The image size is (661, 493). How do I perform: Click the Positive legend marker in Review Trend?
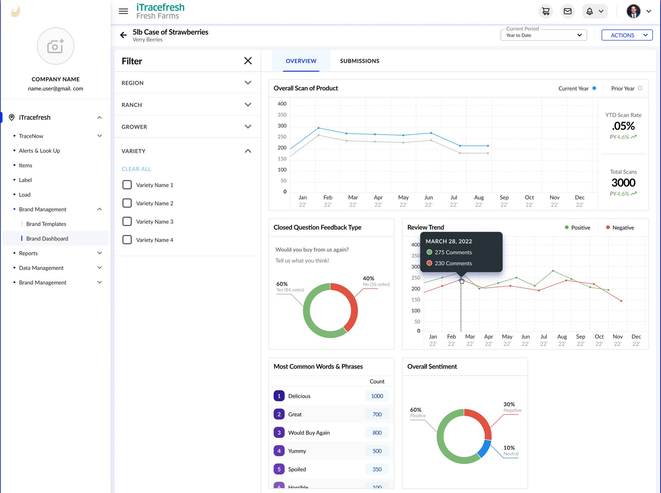(567, 228)
